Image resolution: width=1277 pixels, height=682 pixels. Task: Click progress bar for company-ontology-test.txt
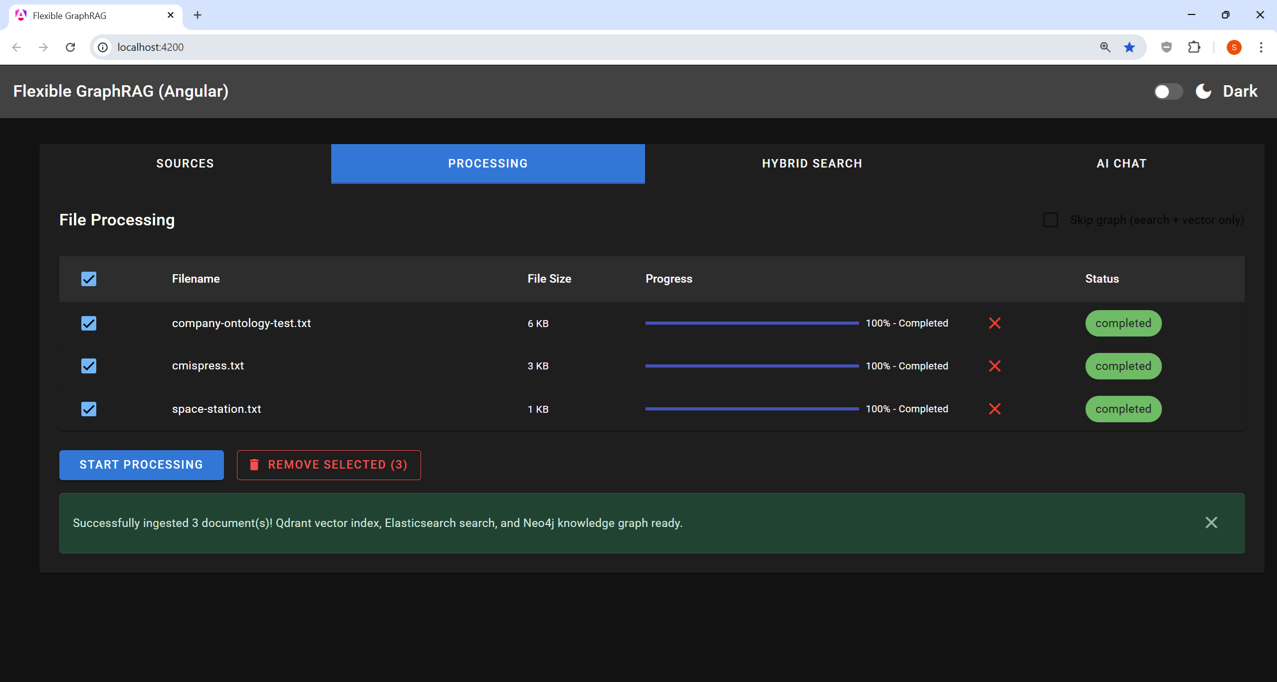click(x=752, y=323)
